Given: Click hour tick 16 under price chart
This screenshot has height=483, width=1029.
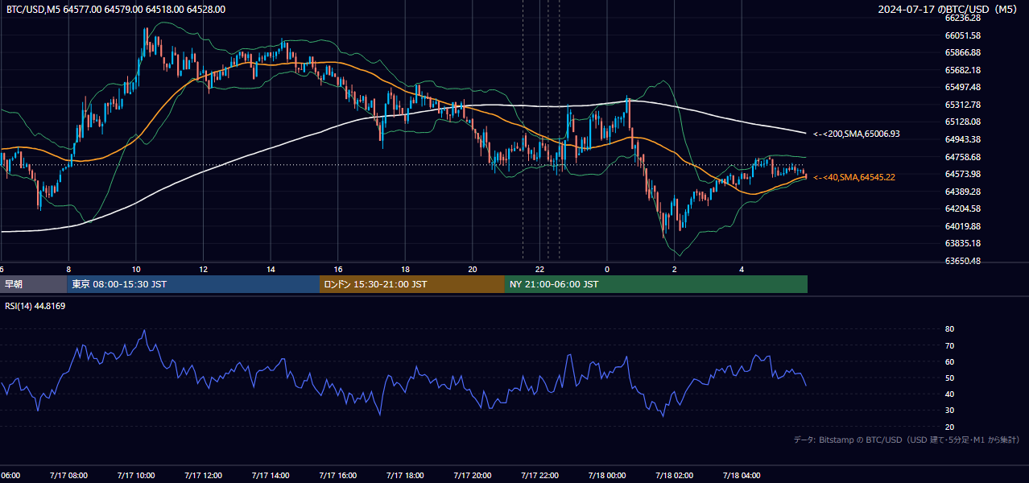Looking at the screenshot, I should click(x=338, y=269).
